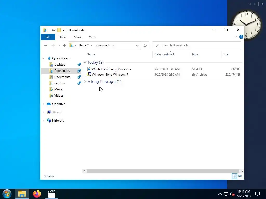266x199 pixels.
Task: Open the address bar history dropdown
Action: tap(137, 45)
